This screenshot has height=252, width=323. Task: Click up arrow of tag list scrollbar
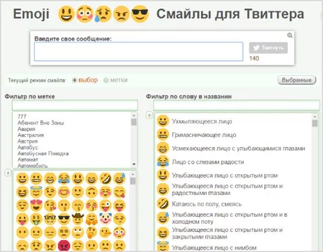point(134,115)
